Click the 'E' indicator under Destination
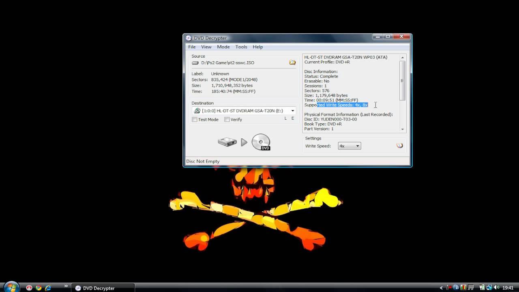The width and height of the screenshot is (519, 292). tap(292, 118)
